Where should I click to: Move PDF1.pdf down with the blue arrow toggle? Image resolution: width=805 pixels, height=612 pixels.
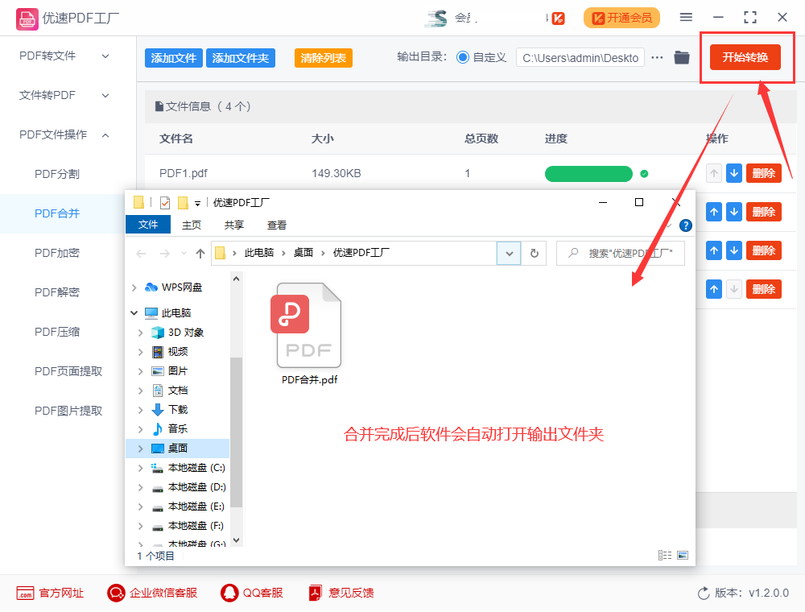pos(733,172)
